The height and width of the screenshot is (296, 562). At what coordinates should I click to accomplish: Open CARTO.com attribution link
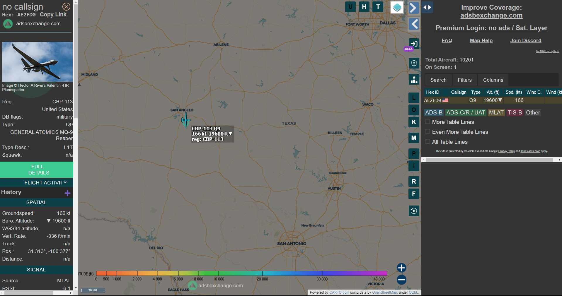tap(339, 292)
